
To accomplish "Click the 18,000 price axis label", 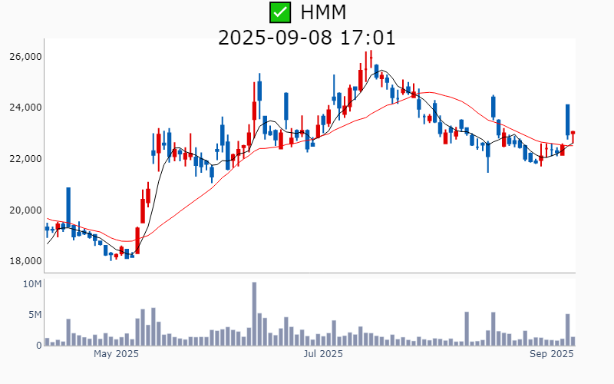I will [25, 261].
